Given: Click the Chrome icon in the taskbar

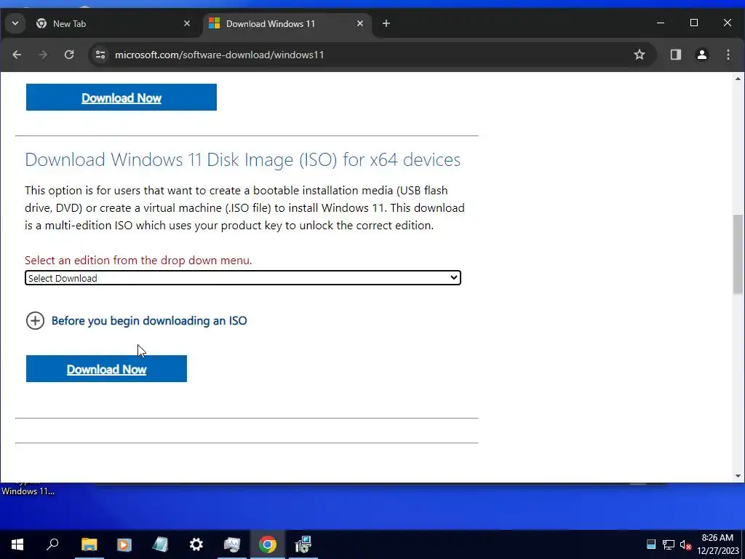Looking at the screenshot, I should 268,544.
